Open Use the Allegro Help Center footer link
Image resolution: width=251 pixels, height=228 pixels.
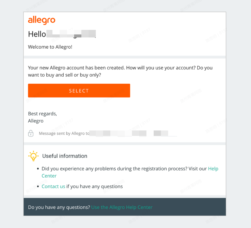pyautogui.click(x=122, y=207)
